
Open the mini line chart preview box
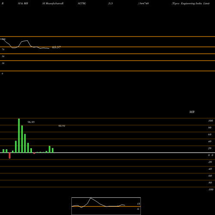(x=106, y=206)
